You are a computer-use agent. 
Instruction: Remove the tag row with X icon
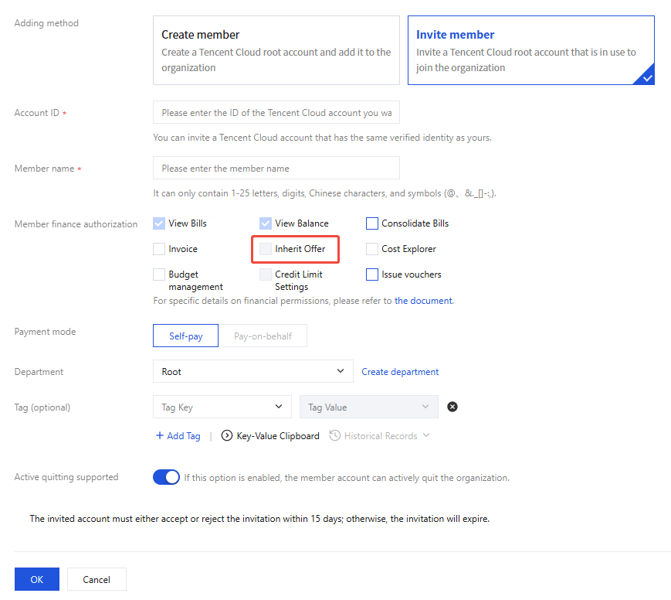[452, 407]
